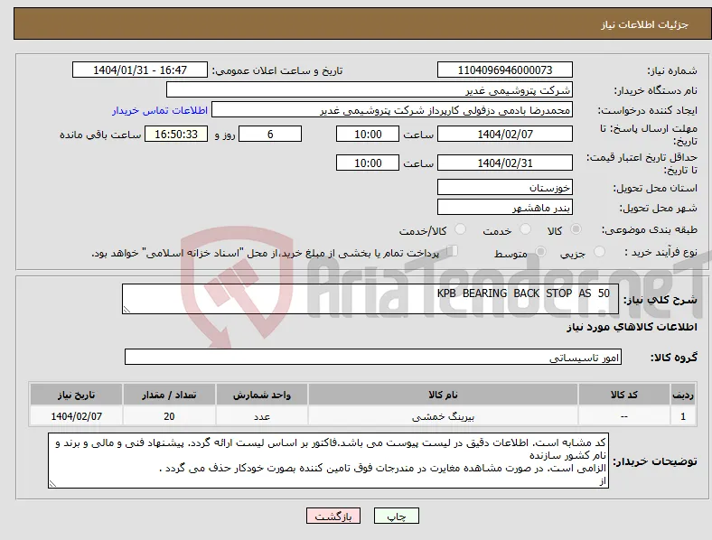Click the price validity time 10:00 field

point(368,163)
